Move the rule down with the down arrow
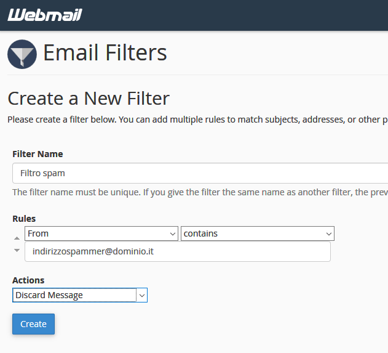The width and height of the screenshot is (388, 353). (17, 250)
